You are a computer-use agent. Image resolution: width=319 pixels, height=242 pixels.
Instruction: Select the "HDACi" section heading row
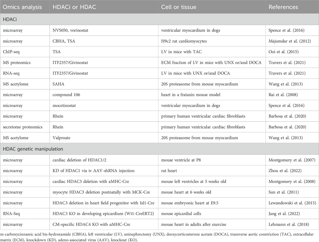coord(159,19)
